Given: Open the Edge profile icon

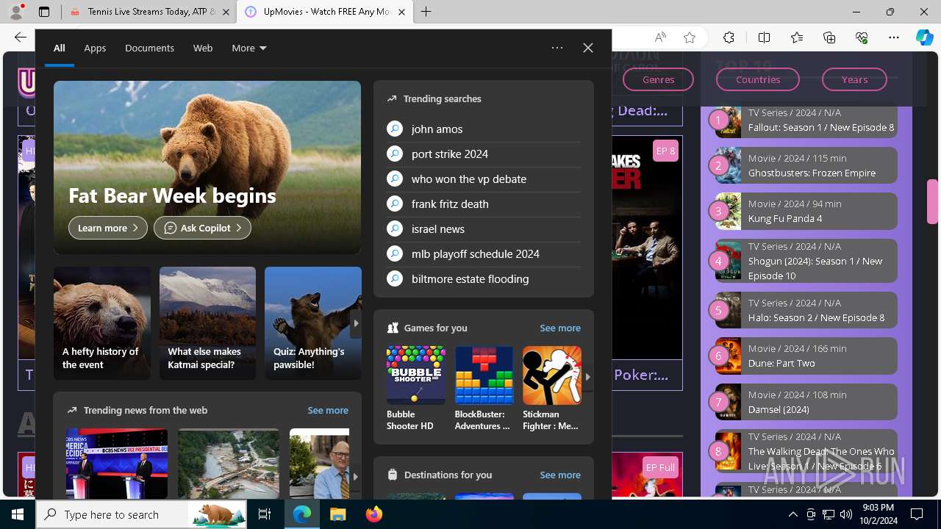Looking at the screenshot, I should 16,12.
